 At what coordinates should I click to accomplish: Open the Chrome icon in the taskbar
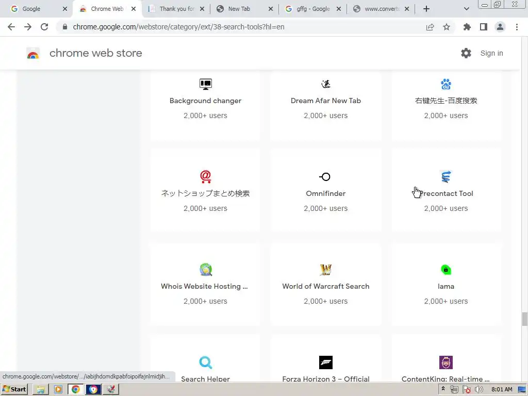coord(76,389)
